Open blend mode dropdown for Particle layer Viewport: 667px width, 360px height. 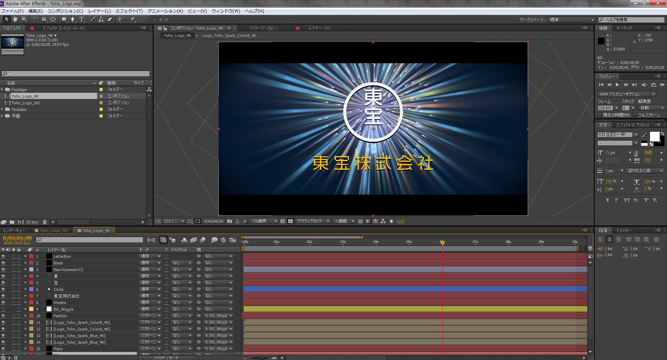pos(150,316)
